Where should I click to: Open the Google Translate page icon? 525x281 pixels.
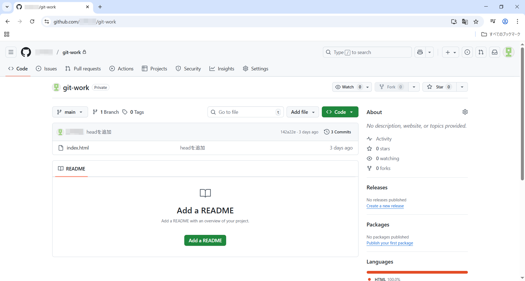465,22
